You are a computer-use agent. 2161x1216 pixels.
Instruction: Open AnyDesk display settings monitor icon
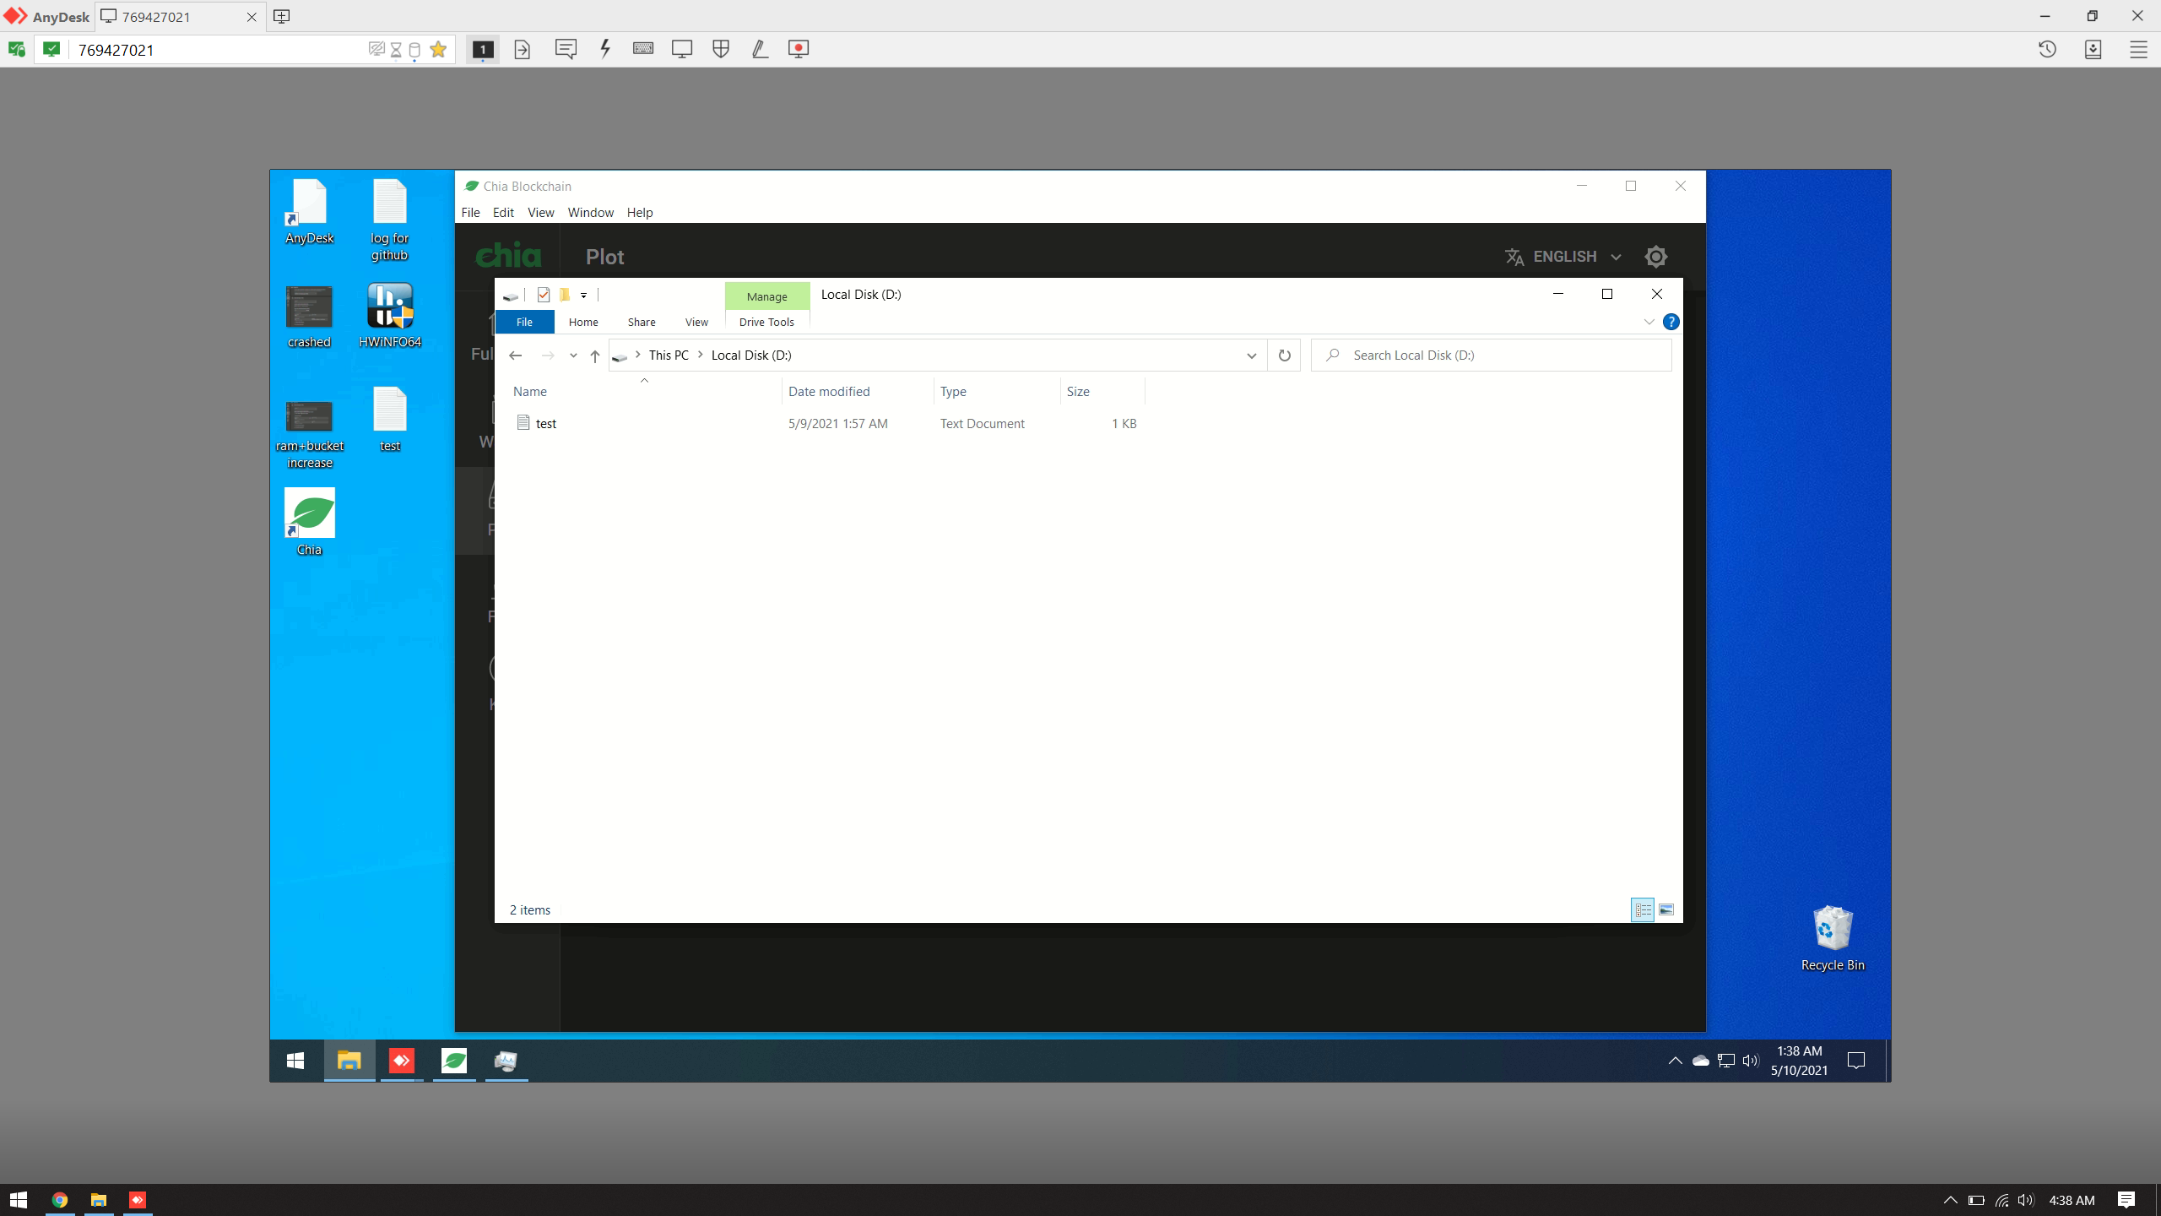[682, 49]
